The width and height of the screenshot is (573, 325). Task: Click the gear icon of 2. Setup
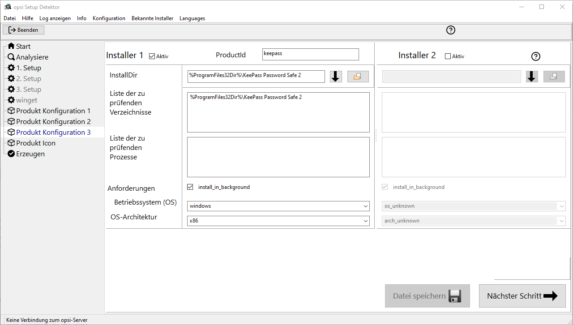[11, 78]
